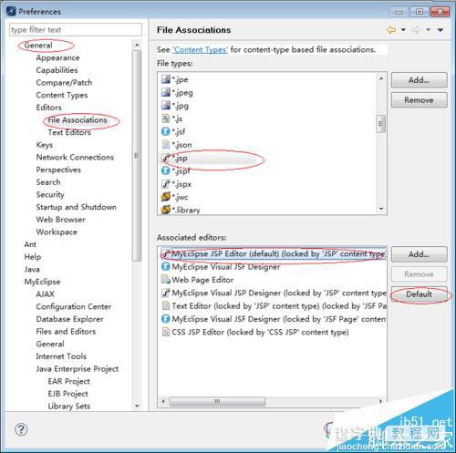Click Remove button for file types
Image resolution: width=456 pixels, height=453 pixels.
420,100
